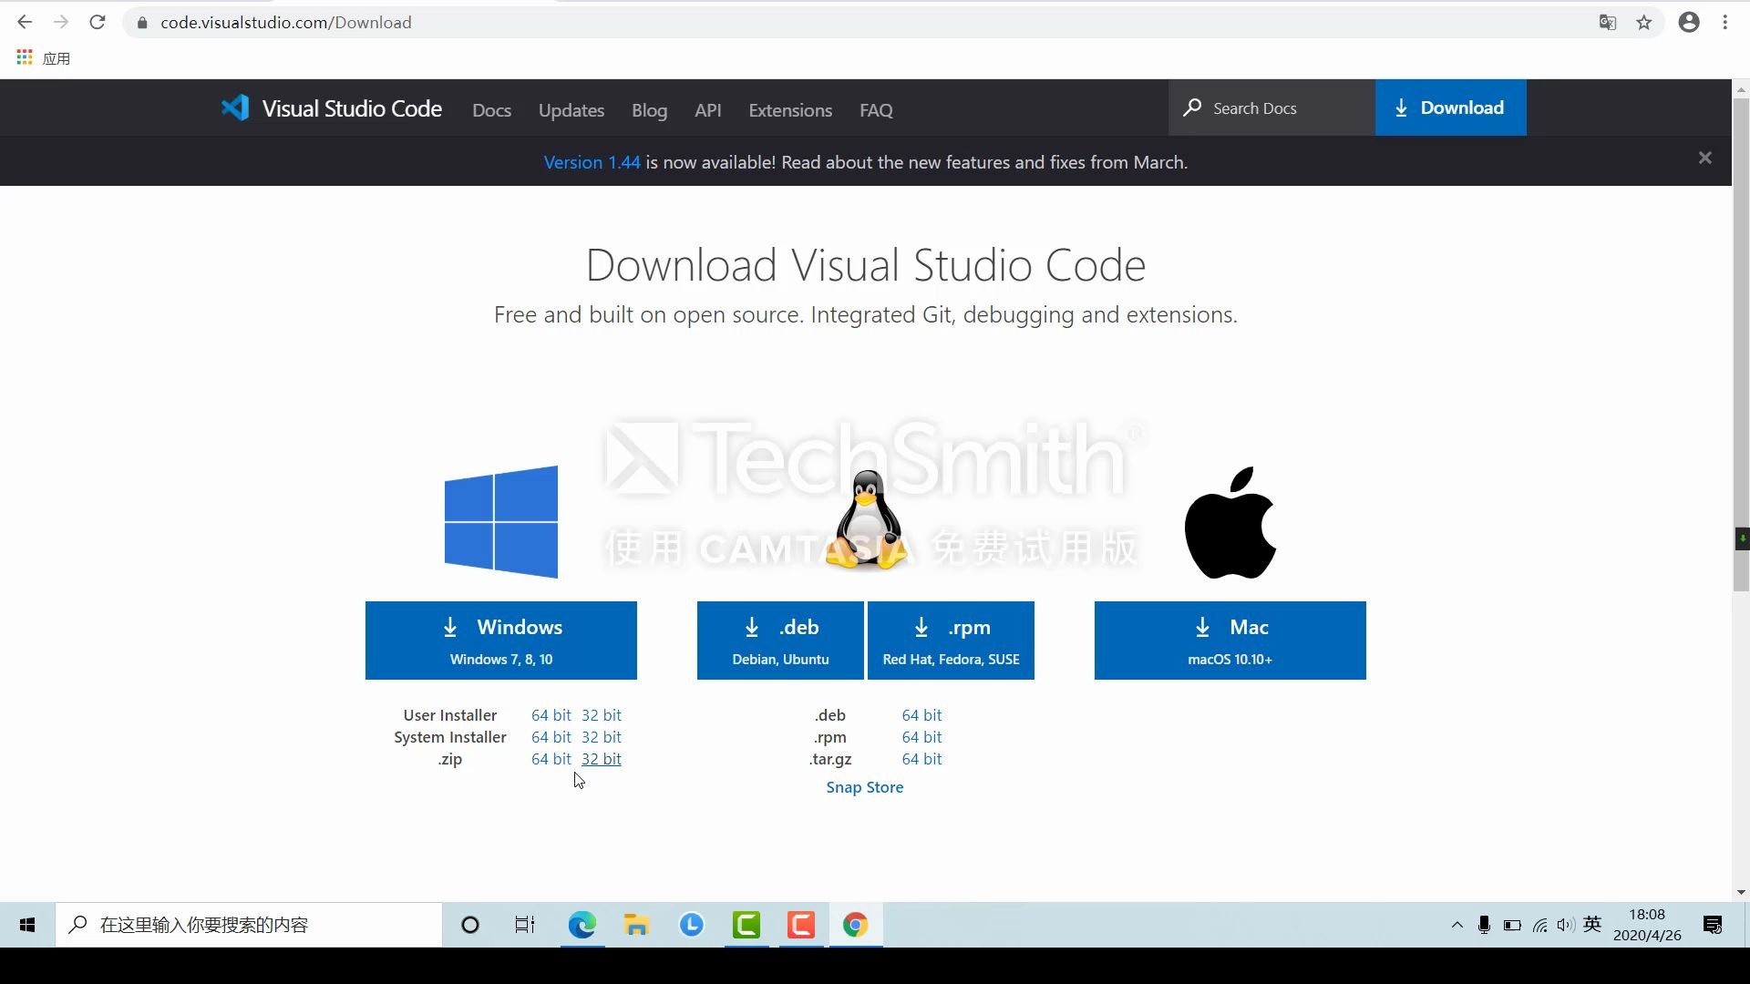Switch input language via 英 indicator
Image resolution: width=1750 pixels, height=984 pixels.
1593,925
